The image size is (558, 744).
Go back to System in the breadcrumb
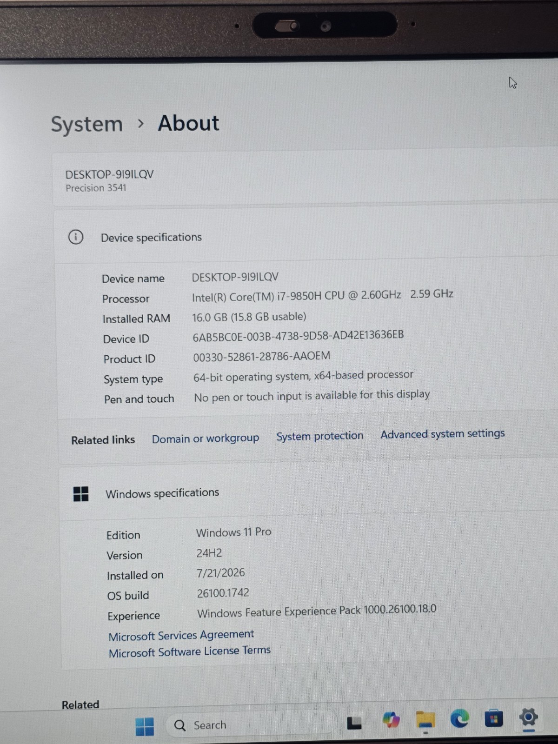click(87, 124)
